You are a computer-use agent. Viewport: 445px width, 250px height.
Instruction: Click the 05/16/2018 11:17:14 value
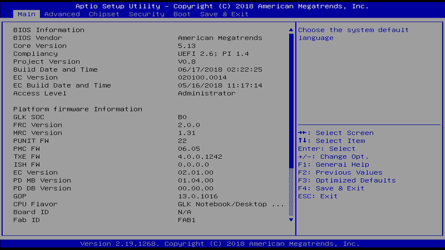coord(220,85)
